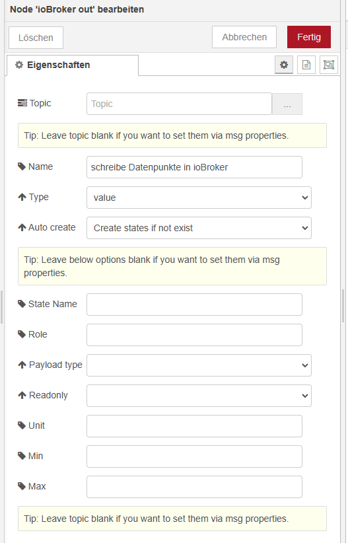Open node description document icon

pos(306,65)
